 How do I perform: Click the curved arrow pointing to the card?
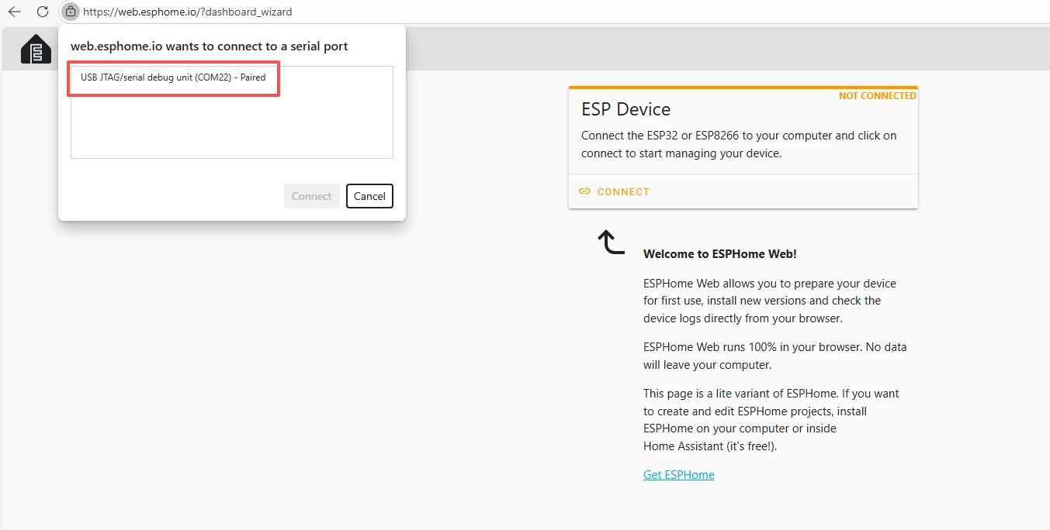[611, 242]
